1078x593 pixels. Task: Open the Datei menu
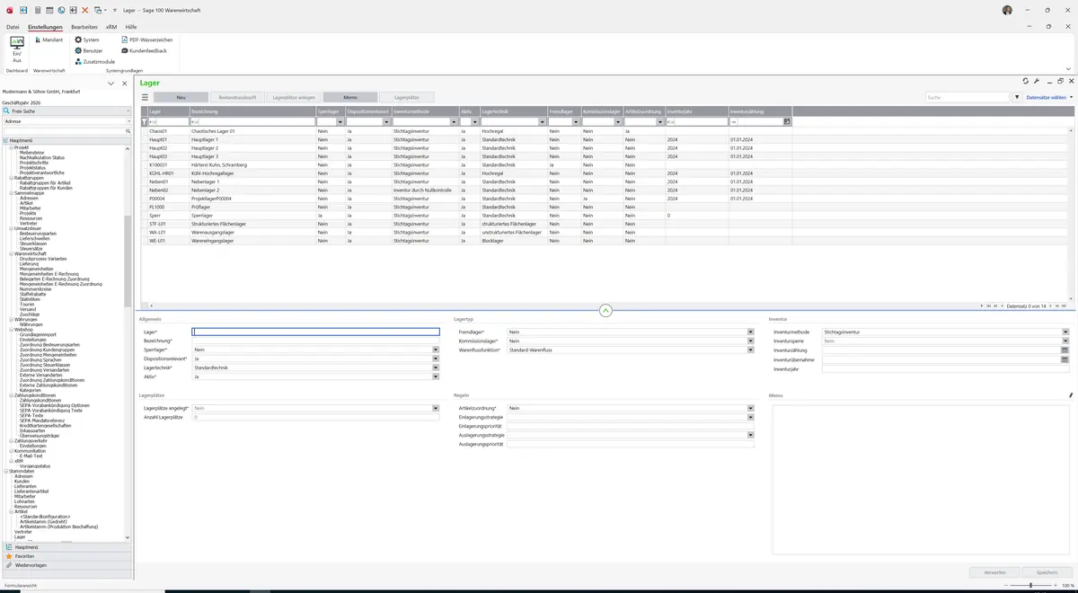tap(13, 27)
